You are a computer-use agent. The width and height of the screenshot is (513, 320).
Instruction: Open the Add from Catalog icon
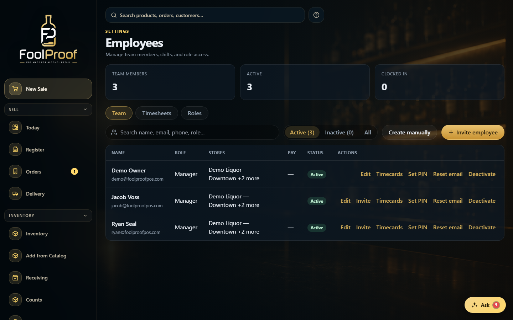[15, 256]
